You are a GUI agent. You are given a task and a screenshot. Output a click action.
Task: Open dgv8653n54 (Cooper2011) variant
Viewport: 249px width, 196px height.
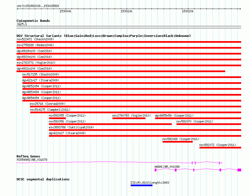tap(41, 92)
